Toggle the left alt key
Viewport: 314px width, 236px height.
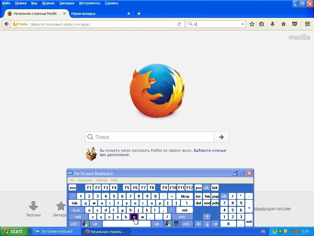coord(95,224)
